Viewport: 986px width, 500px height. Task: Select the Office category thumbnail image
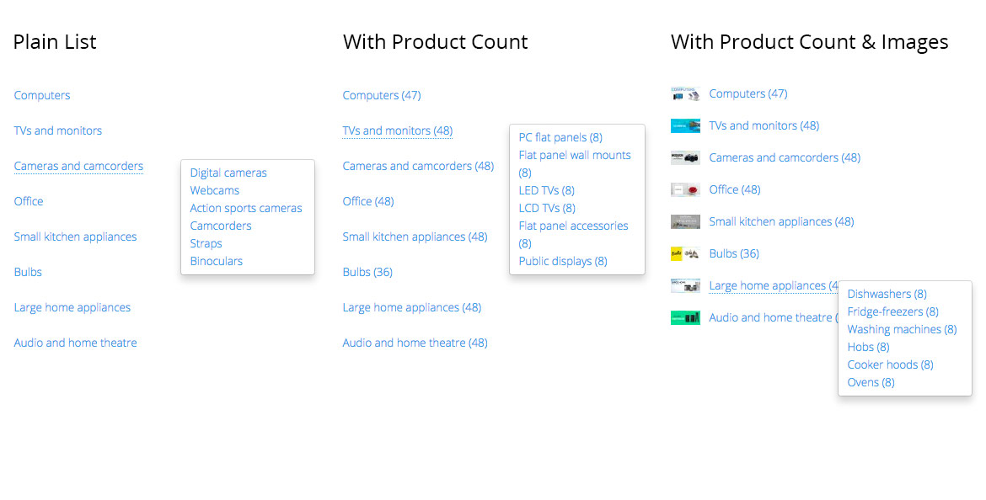point(685,190)
